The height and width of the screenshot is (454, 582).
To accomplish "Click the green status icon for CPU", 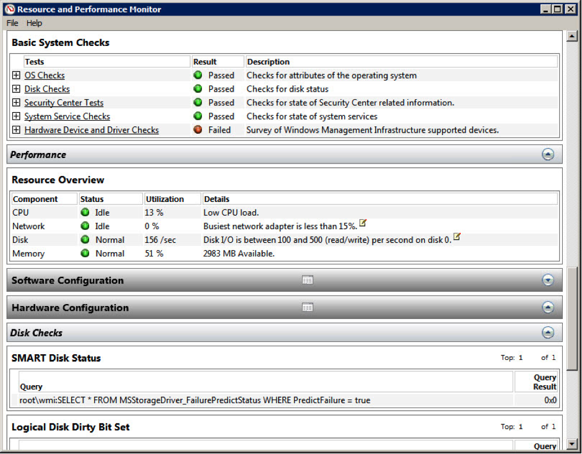I will click(85, 212).
